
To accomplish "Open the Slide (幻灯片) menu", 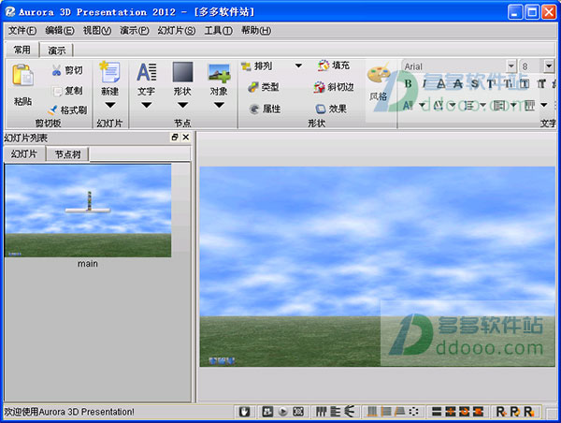I will point(177,31).
